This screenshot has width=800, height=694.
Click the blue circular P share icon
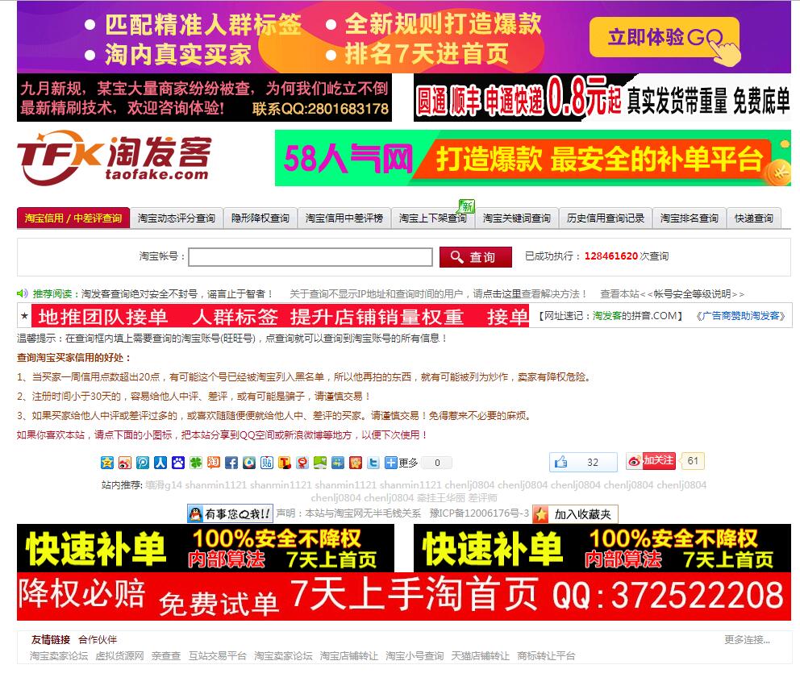pyautogui.click(x=143, y=463)
